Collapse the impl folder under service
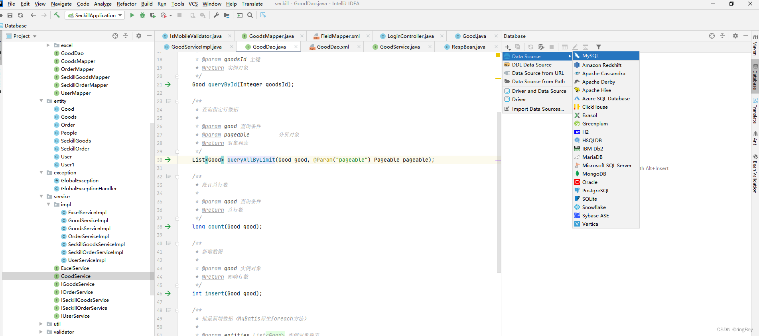 pos(49,204)
